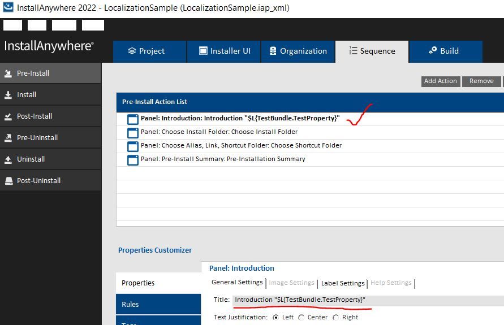Click the Pre-Uninstall sidebar icon

coord(8,138)
